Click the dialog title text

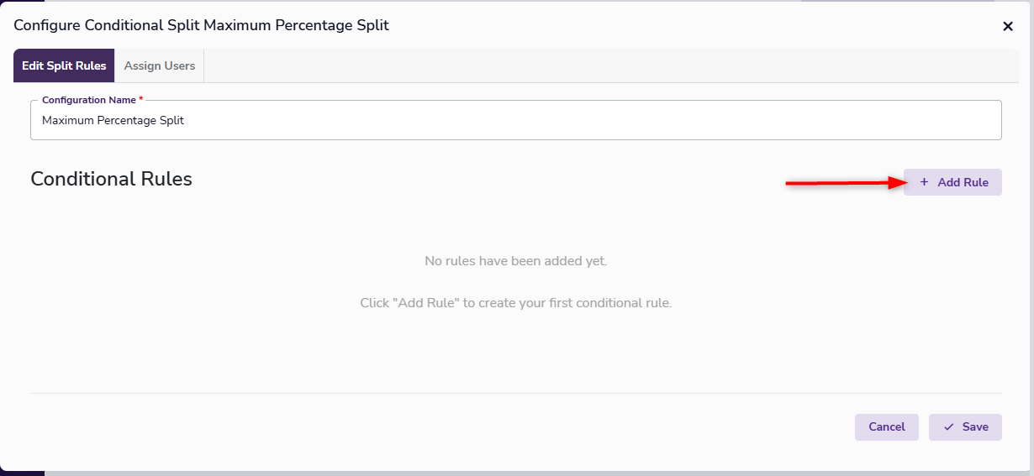201,25
